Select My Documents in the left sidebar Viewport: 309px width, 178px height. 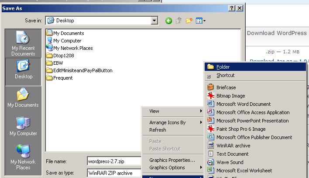coord(23,98)
